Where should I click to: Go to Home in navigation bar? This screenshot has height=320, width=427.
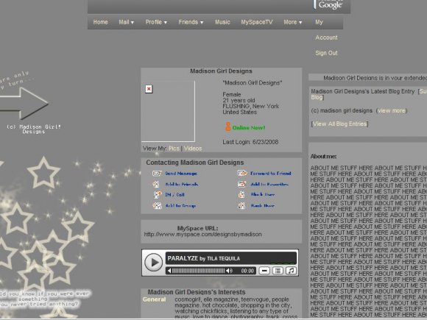[100, 22]
